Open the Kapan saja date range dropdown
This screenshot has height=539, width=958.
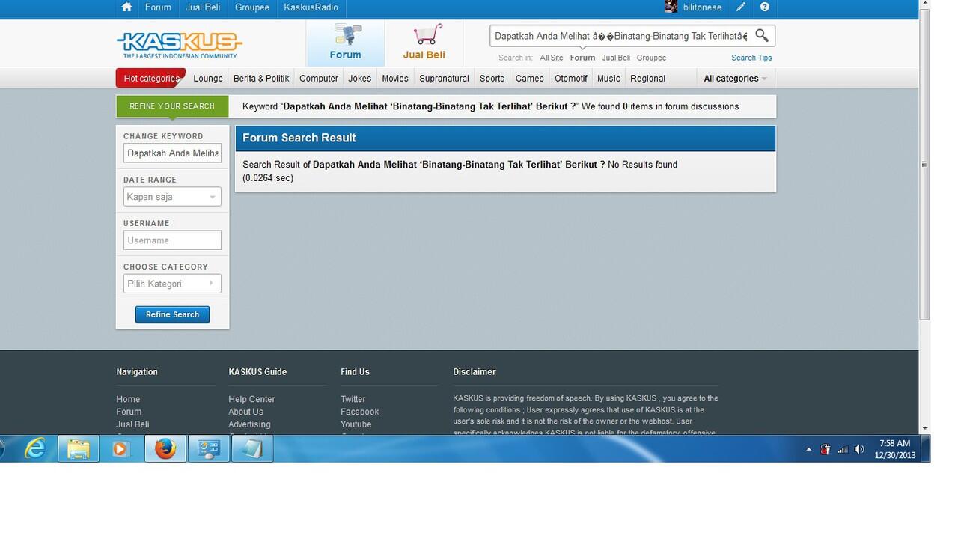(172, 197)
